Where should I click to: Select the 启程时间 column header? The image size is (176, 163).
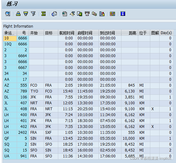point(87,33)
